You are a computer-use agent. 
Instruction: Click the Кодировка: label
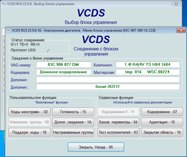click(20, 72)
